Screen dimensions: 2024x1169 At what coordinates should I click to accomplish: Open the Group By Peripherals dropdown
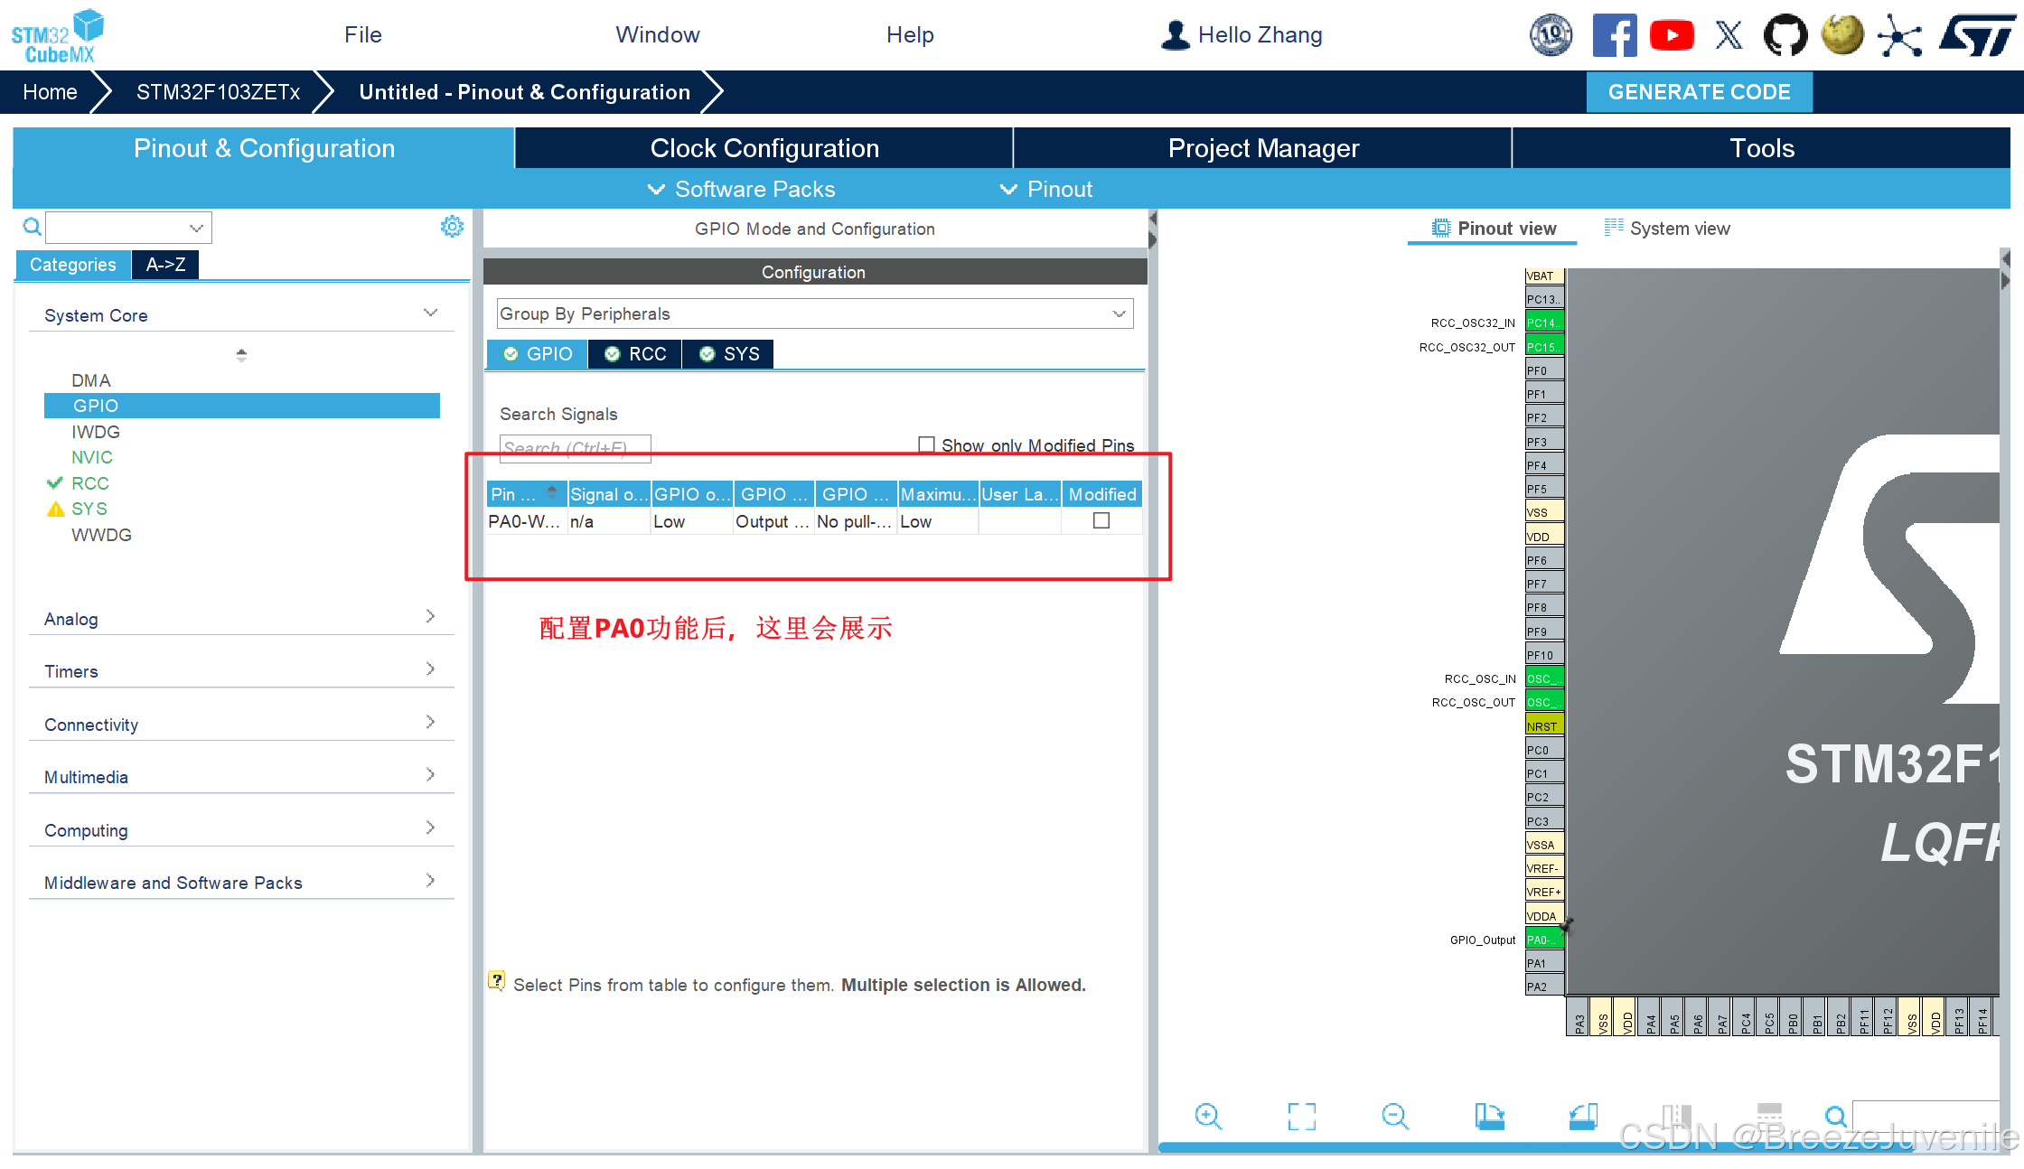pyautogui.click(x=814, y=313)
